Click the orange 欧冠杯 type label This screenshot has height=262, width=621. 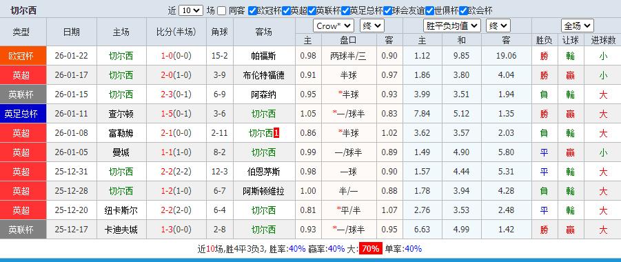click(23, 56)
